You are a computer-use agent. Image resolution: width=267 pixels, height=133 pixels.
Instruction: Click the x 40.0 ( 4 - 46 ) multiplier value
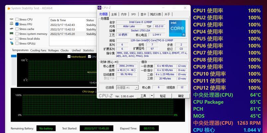(x=127, y=70)
